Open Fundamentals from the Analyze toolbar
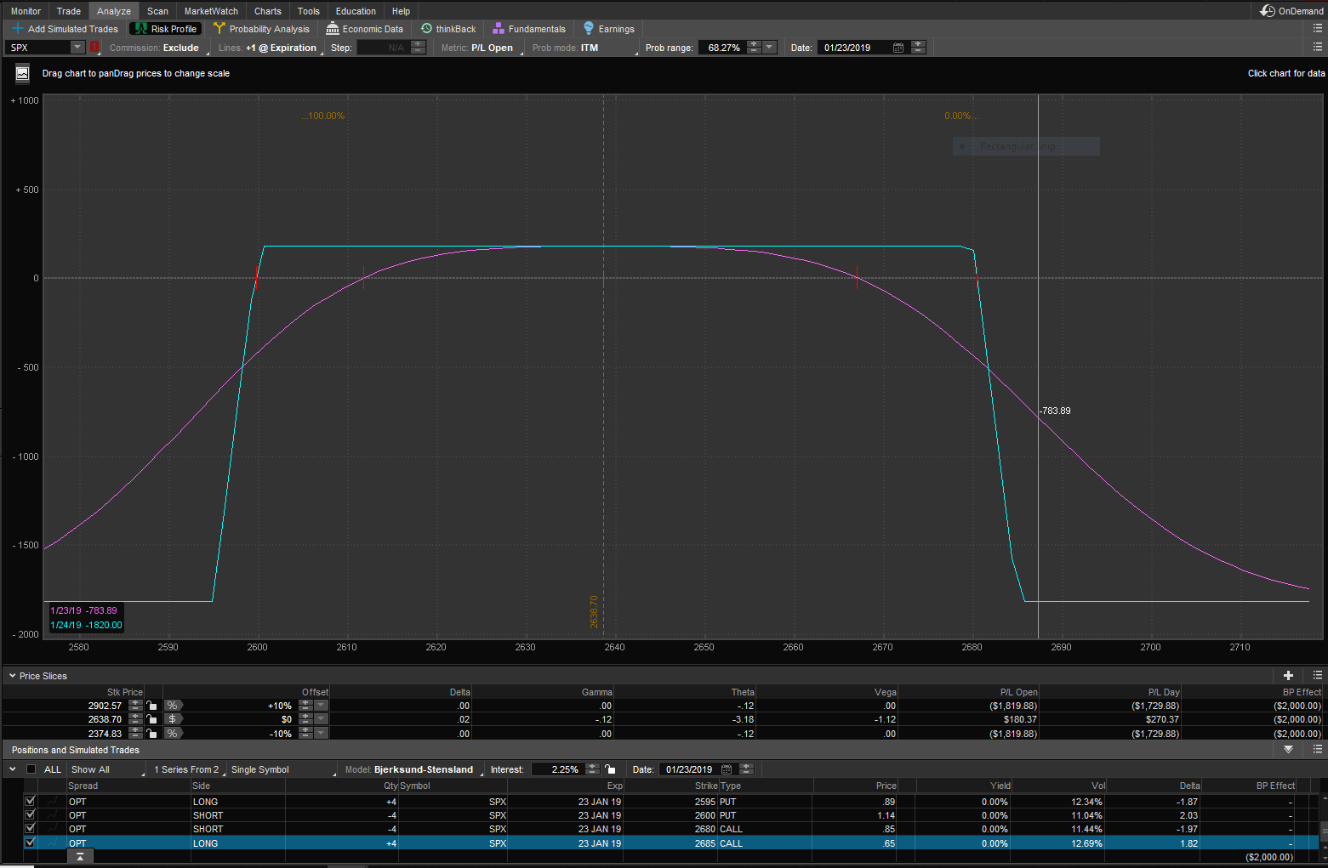This screenshot has width=1328, height=868. tap(528, 29)
